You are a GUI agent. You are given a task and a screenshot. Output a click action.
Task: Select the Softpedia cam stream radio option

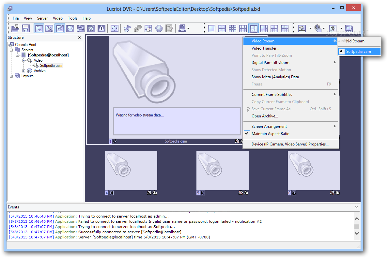(360, 52)
